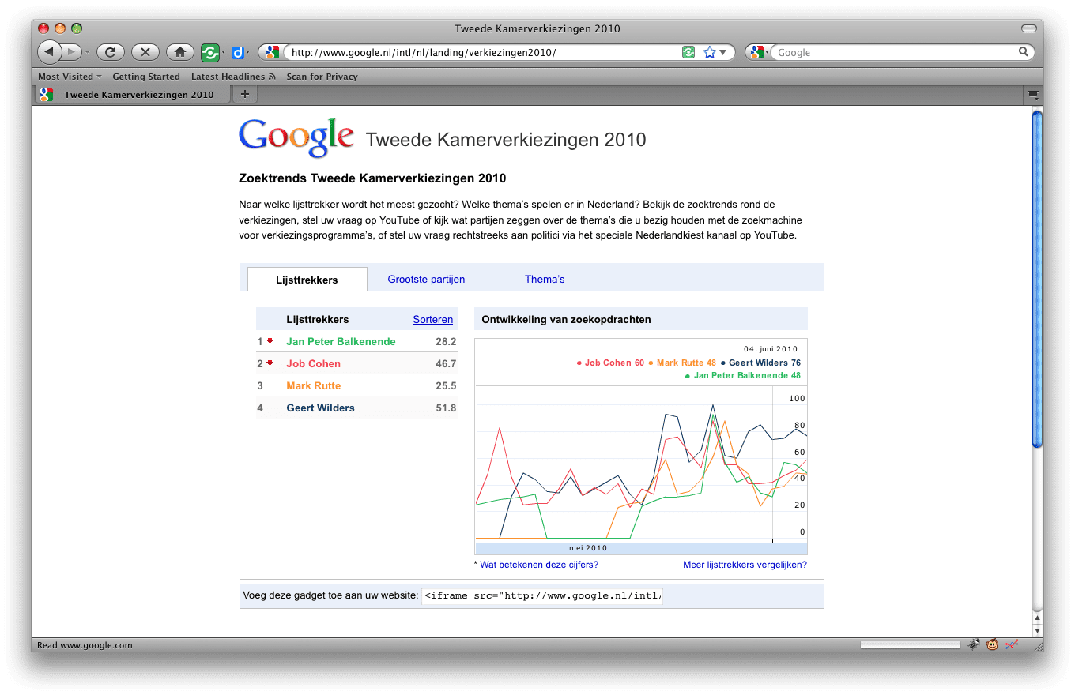The image size is (1075, 695).
Task: Click the Scan for Privacy bookmark
Action: (x=322, y=77)
